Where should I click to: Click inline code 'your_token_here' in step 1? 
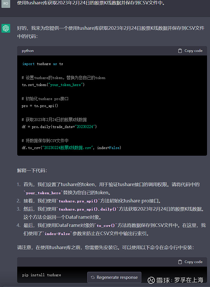tap(43, 193)
